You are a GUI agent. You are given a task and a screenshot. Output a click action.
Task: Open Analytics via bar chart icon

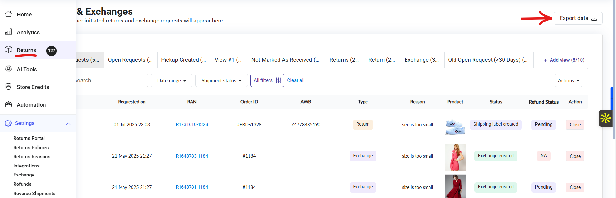tap(9, 32)
